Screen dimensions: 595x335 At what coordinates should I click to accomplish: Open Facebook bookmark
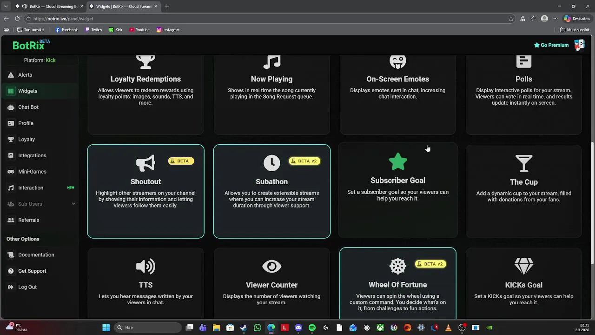[66, 30]
